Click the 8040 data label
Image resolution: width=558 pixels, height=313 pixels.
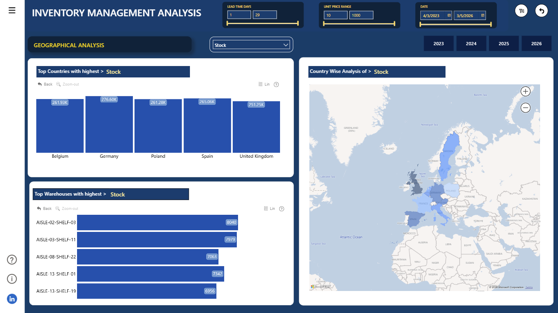pyautogui.click(x=232, y=223)
